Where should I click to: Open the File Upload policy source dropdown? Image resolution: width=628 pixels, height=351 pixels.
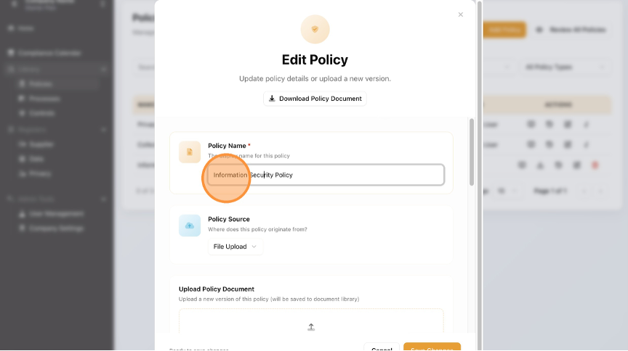tap(235, 247)
